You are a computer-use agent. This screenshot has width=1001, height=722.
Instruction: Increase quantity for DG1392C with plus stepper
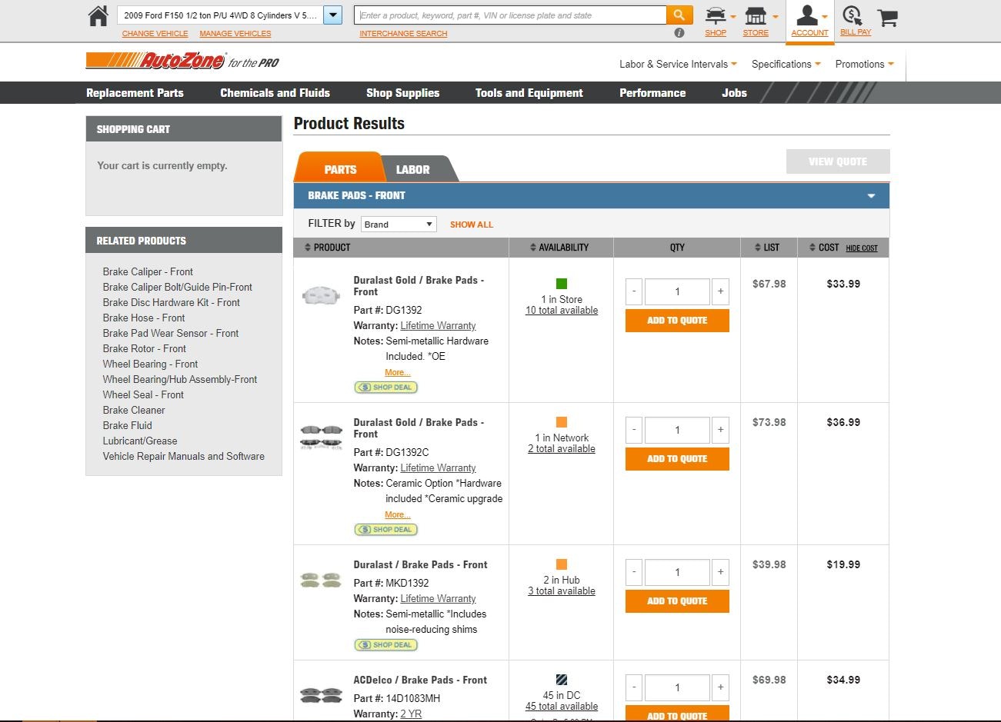click(720, 430)
